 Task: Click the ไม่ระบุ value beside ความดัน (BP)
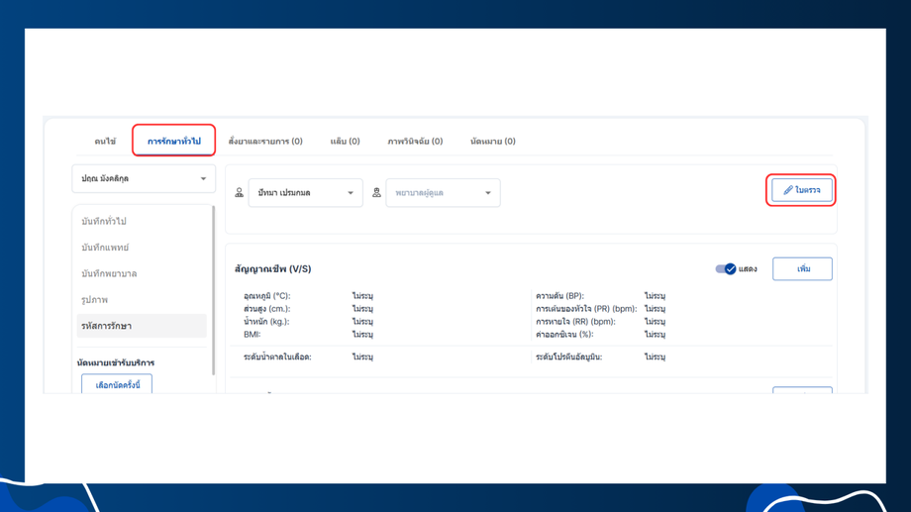coord(655,296)
